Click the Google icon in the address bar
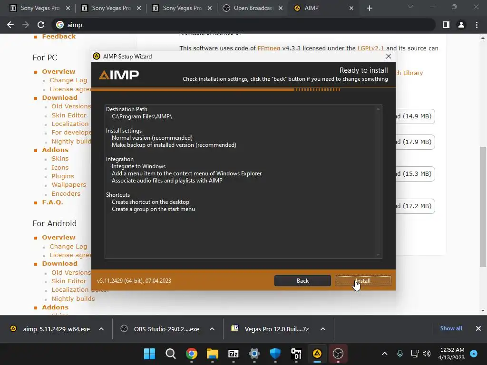487x365 pixels. 60,25
